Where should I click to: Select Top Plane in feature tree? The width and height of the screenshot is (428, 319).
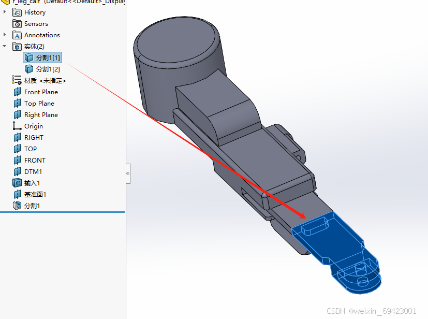coord(39,104)
